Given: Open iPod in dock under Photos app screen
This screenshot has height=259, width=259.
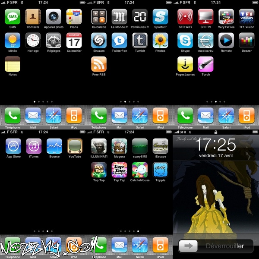Looking at the screenshot, I should pos(160,115).
